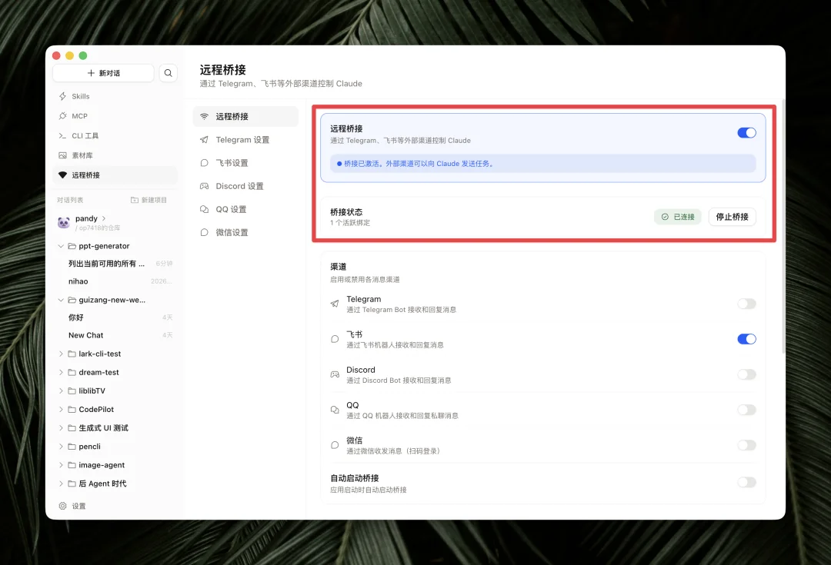The width and height of the screenshot is (831, 565).
Task: Open the 素材库 library icon
Action: coord(62,155)
